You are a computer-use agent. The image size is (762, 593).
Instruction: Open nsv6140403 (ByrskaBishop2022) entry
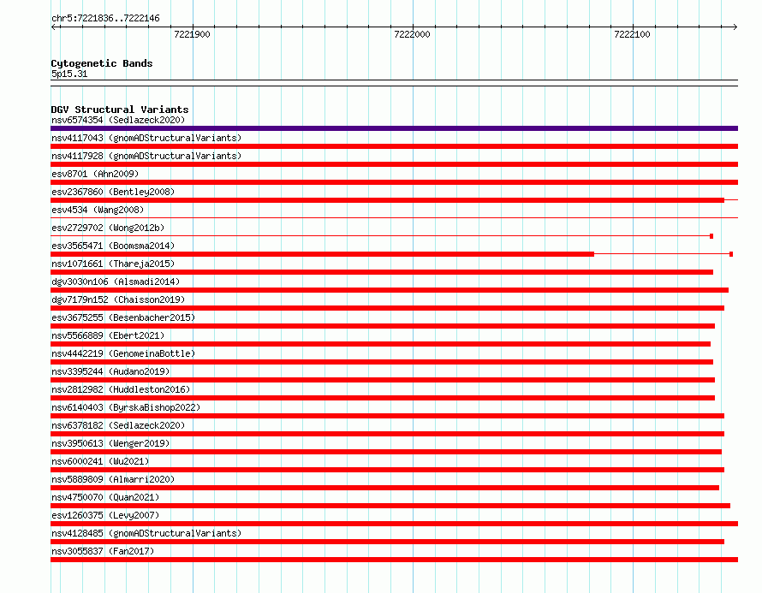tap(126, 407)
